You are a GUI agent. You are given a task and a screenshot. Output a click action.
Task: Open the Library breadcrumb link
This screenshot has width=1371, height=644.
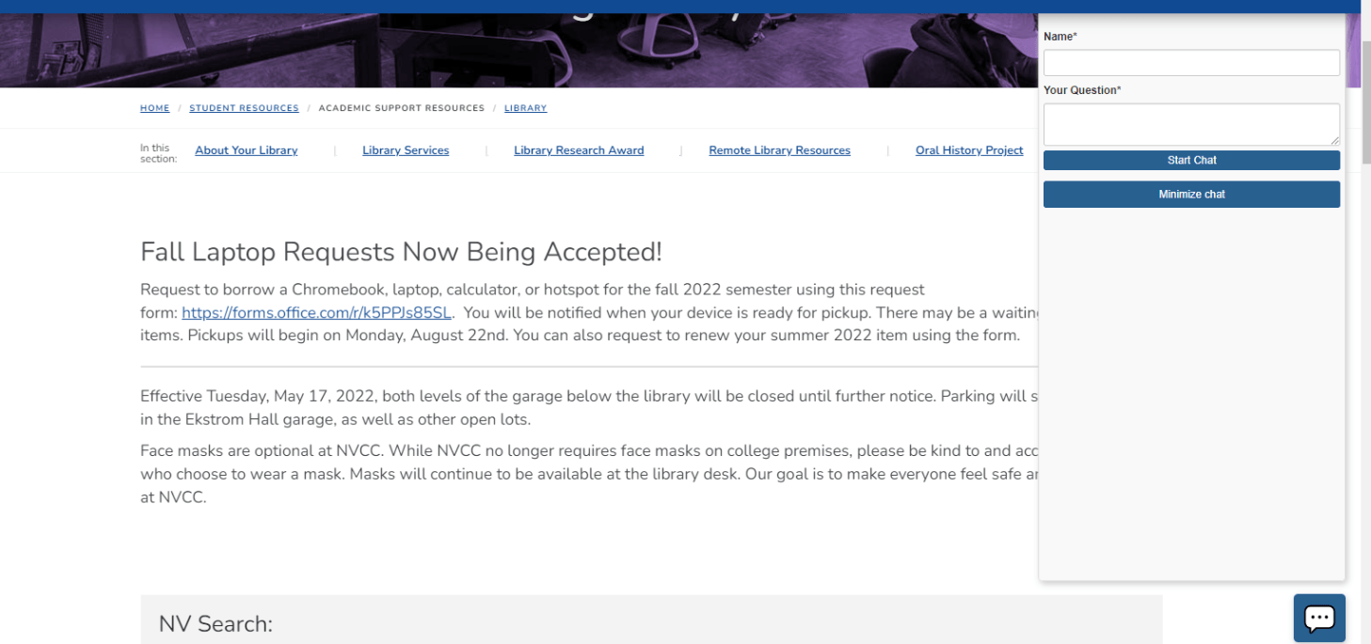[x=525, y=108]
